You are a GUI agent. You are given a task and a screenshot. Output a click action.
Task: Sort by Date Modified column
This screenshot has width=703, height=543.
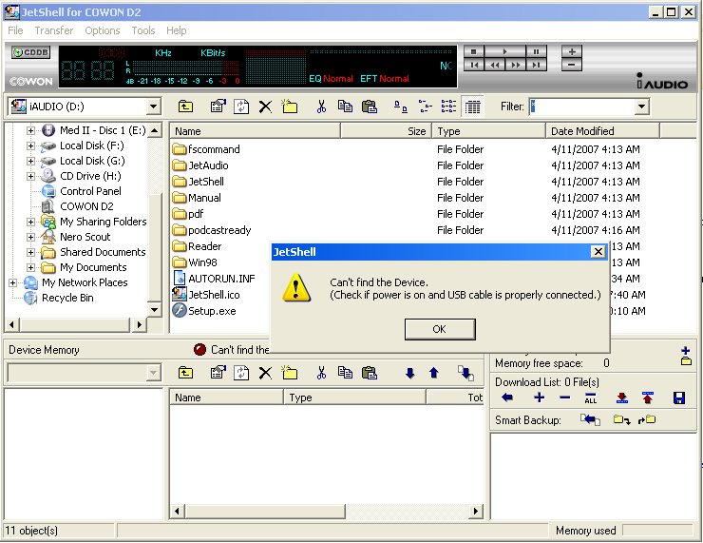[602, 131]
